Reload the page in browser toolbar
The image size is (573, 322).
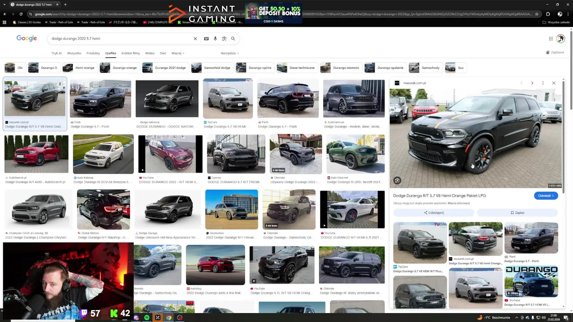point(21,14)
